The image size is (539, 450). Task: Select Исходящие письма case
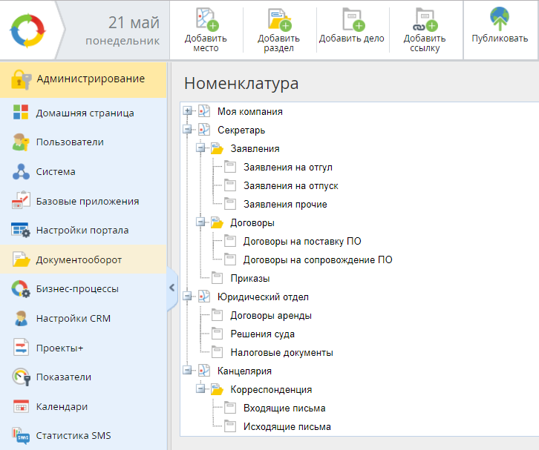pos(287,427)
